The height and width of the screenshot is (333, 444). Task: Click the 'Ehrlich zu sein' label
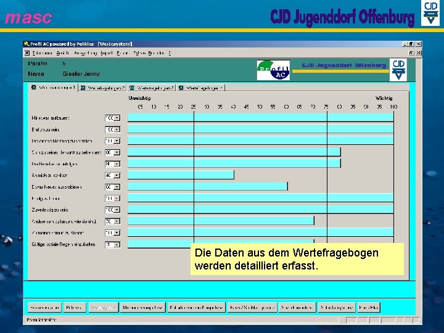point(45,129)
